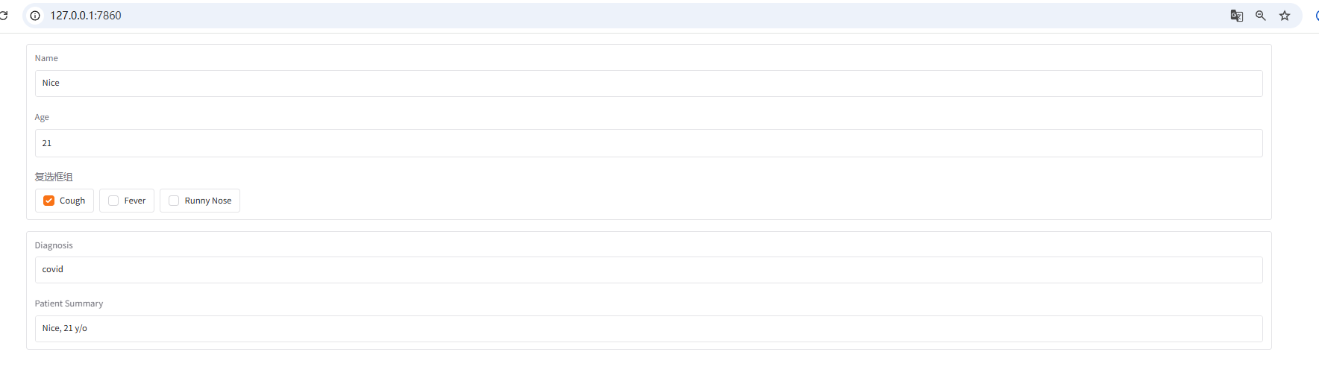Focus the Name text field containing Nice
This screenshot has height=390, width=1319.
648,84
